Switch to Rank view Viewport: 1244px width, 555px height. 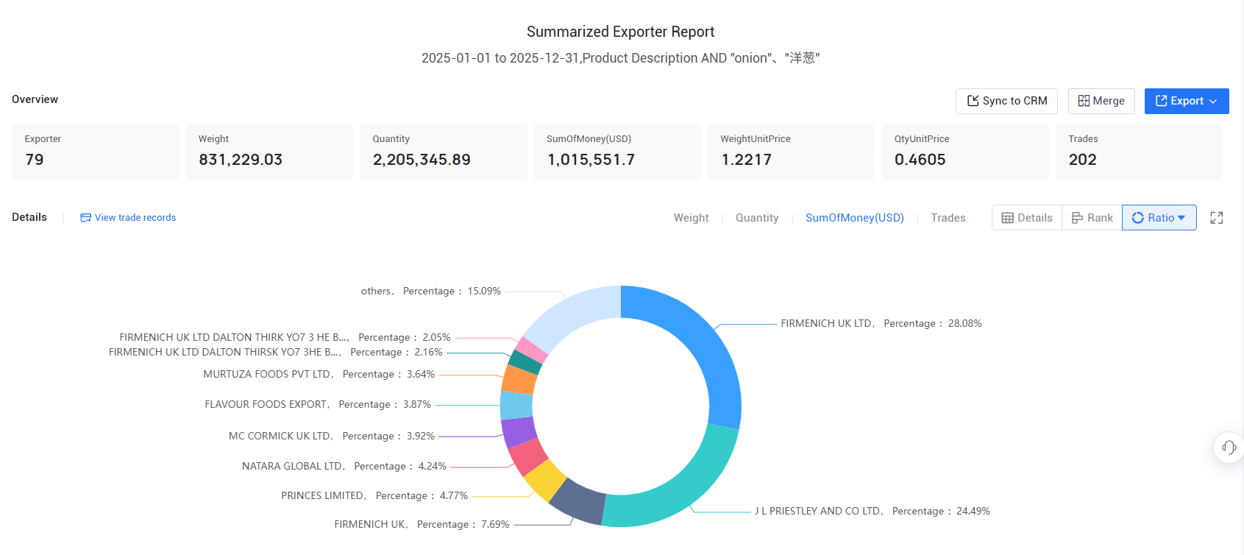(x=1092, y=218)
